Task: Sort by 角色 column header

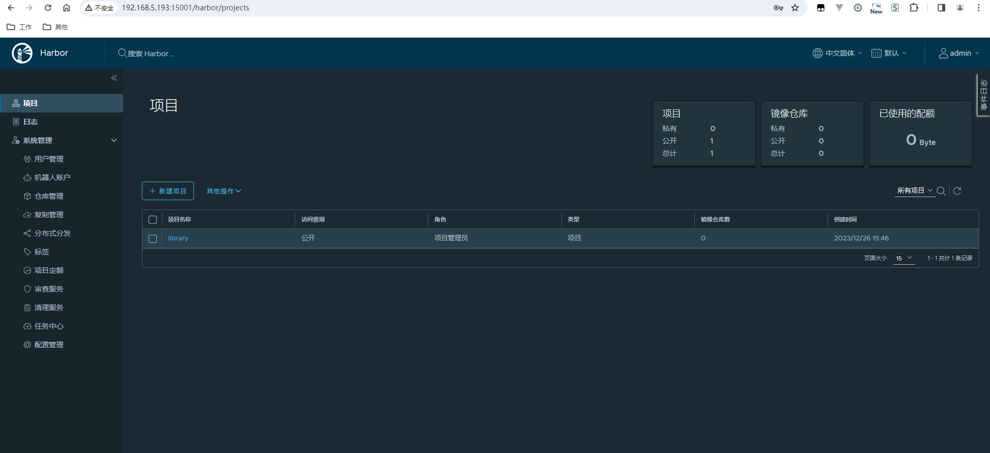Action: click(x=440, y=219)
